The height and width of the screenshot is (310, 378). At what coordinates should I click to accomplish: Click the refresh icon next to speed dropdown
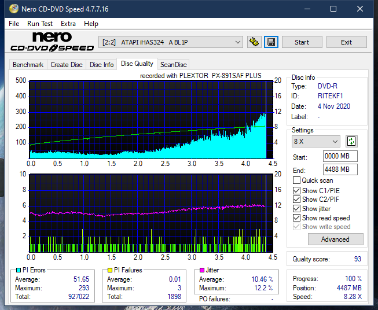(351, 141)
